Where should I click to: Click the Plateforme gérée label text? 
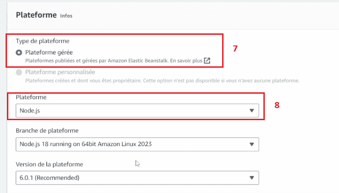pos(49,52)
